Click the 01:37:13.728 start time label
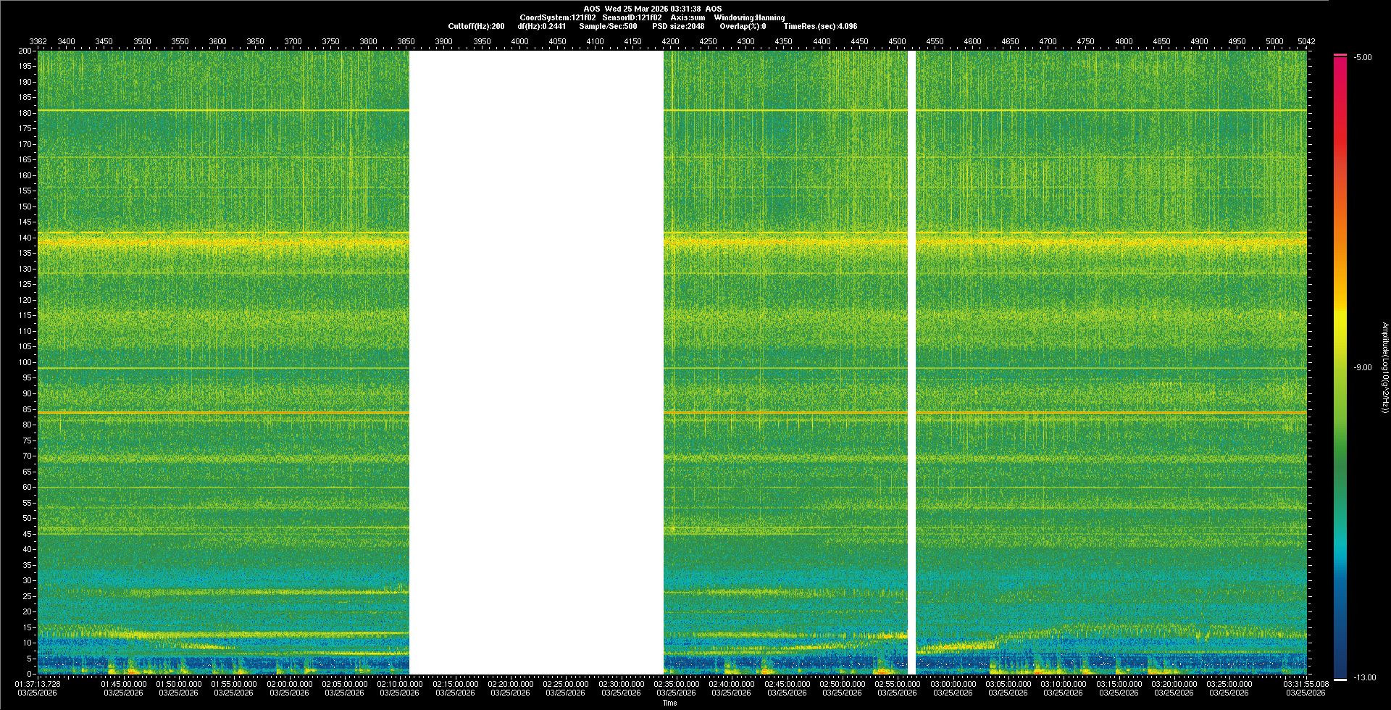The image size is (1391, 710). pos(38,683)
